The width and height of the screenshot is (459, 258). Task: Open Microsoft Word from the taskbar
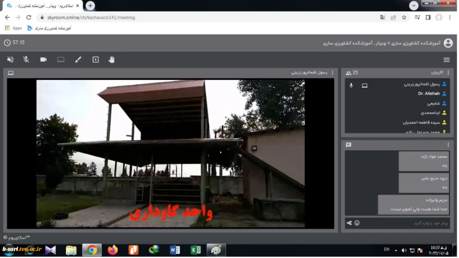(x=175, y=250)
